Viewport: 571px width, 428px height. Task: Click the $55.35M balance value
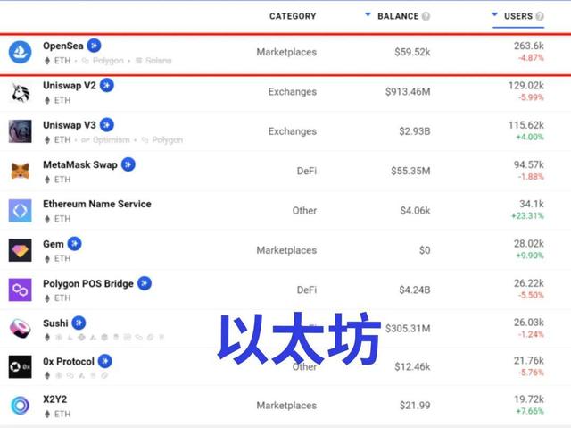pyautogui.click(x=410, y=171)
